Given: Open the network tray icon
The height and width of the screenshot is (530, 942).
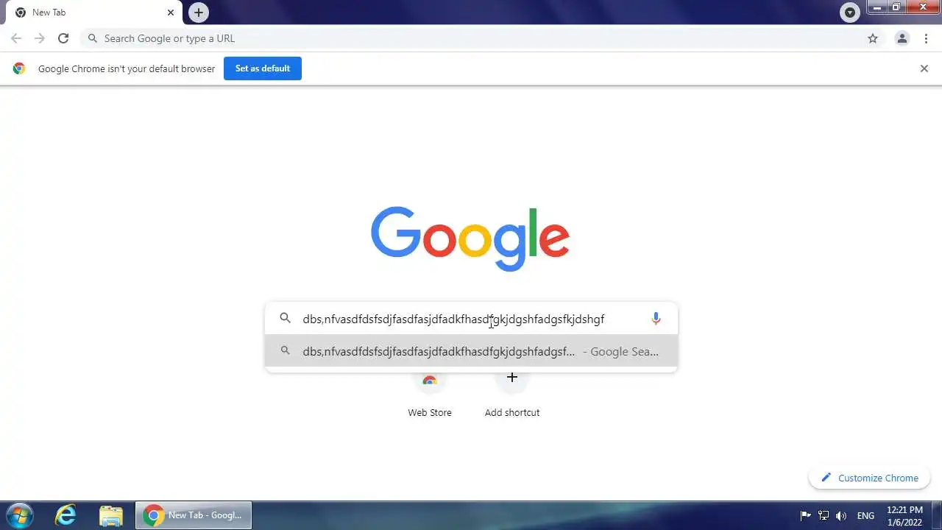Looking at the screenshot, I should (x=824, y=515).
